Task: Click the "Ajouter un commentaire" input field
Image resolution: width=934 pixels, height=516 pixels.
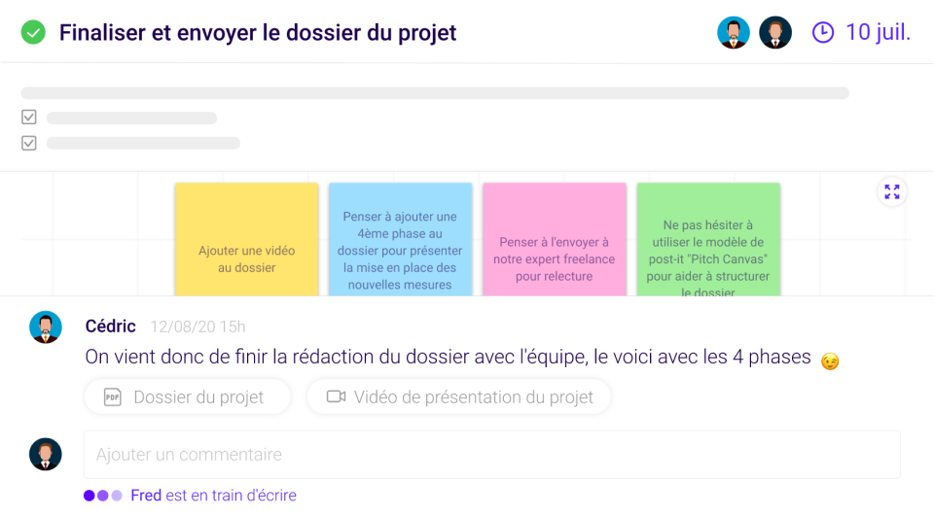Action: [491, 455]
